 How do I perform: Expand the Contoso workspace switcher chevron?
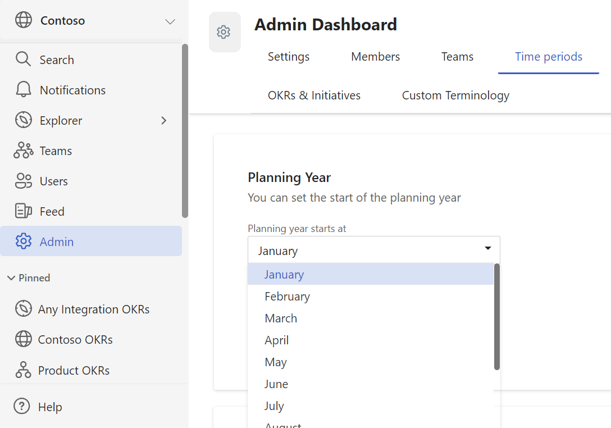170,21
